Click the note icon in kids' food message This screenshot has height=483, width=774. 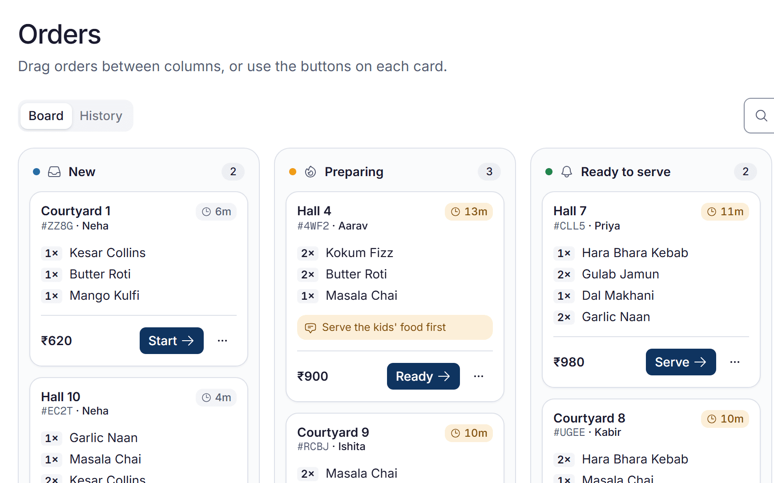[310, 328]
